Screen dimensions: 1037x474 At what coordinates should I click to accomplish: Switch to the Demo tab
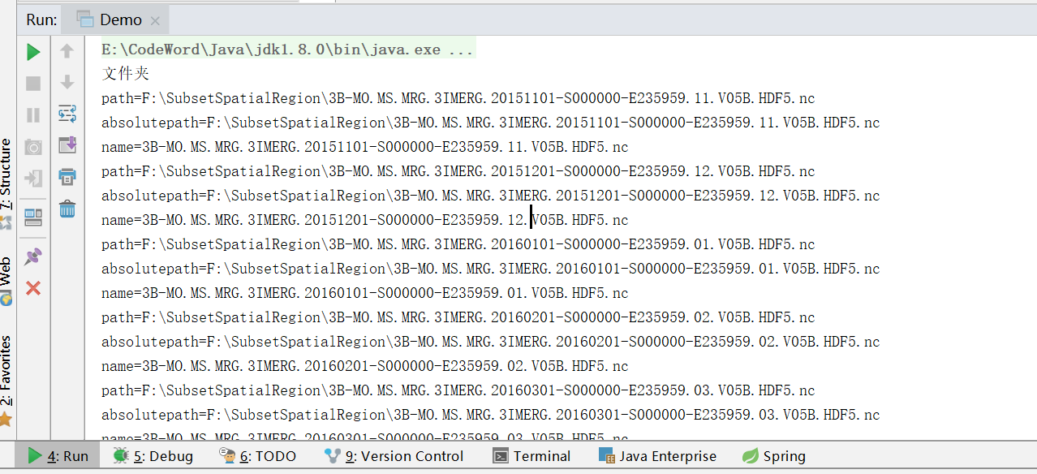(122, 19)
